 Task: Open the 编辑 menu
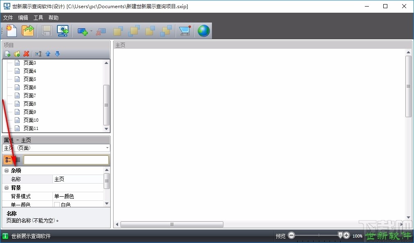23,18
